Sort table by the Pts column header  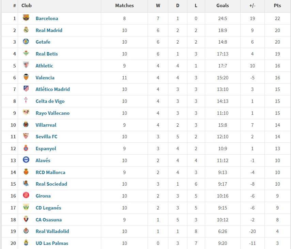(277, 5)
